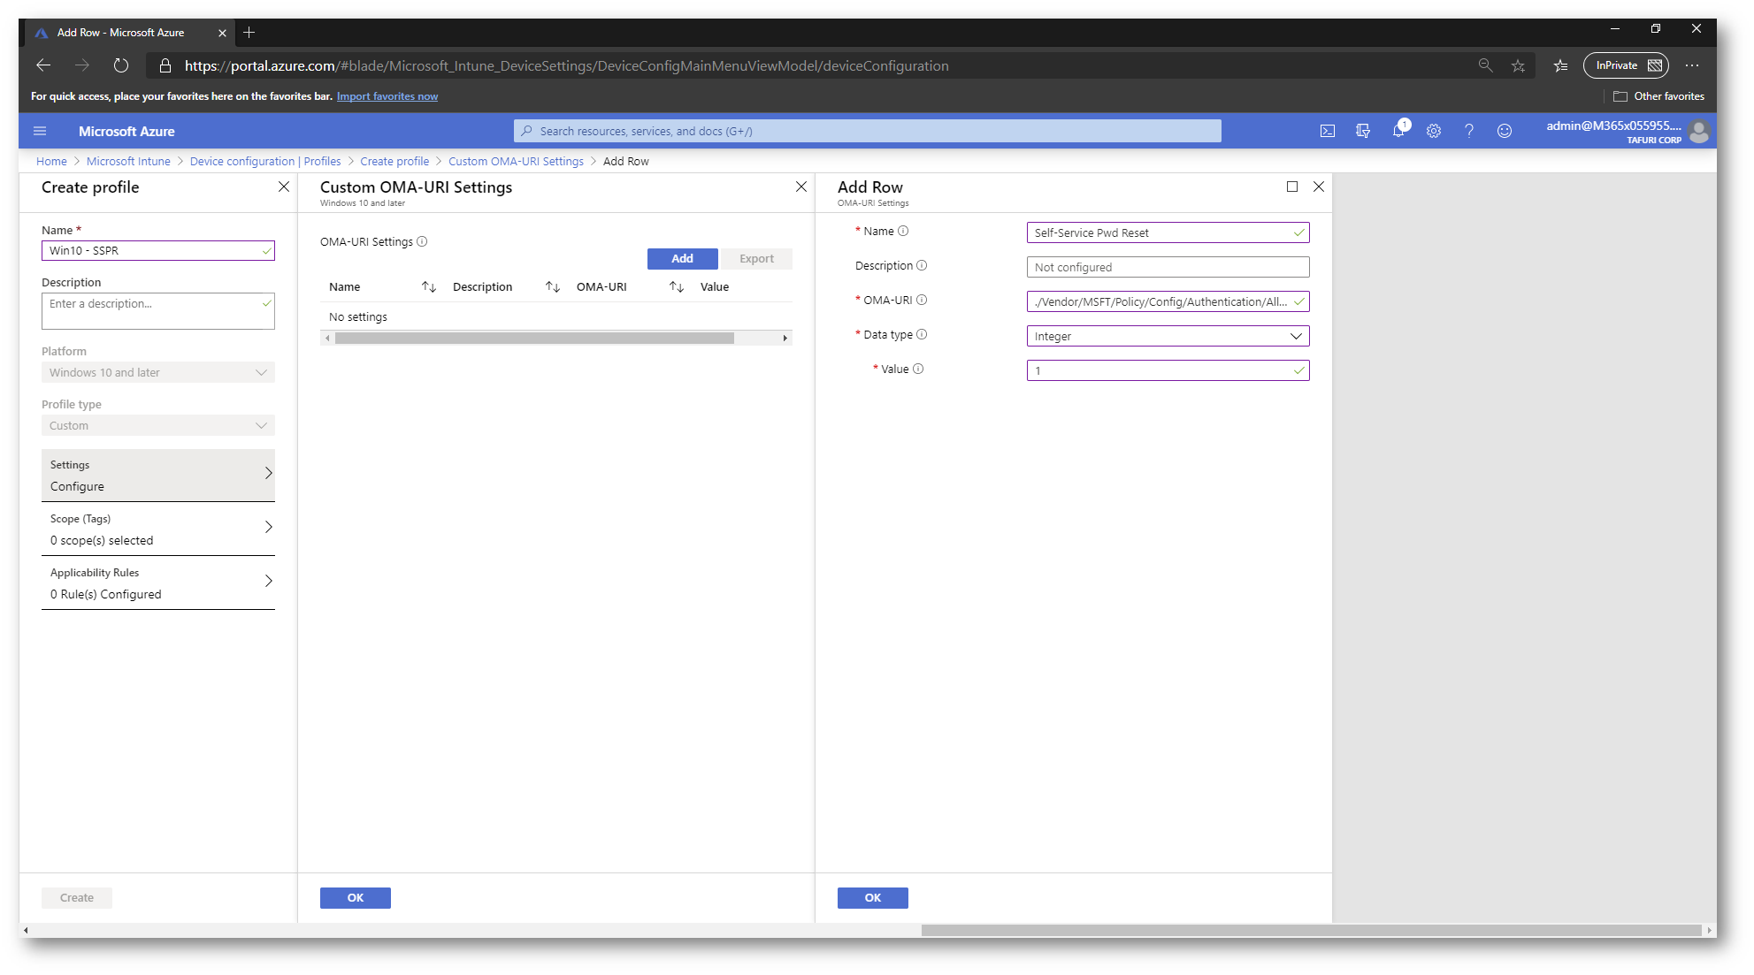This screenshot has height=975, width=1754.
Task: Navigate to Home breadcrumb
Action: tap(51, 161)
